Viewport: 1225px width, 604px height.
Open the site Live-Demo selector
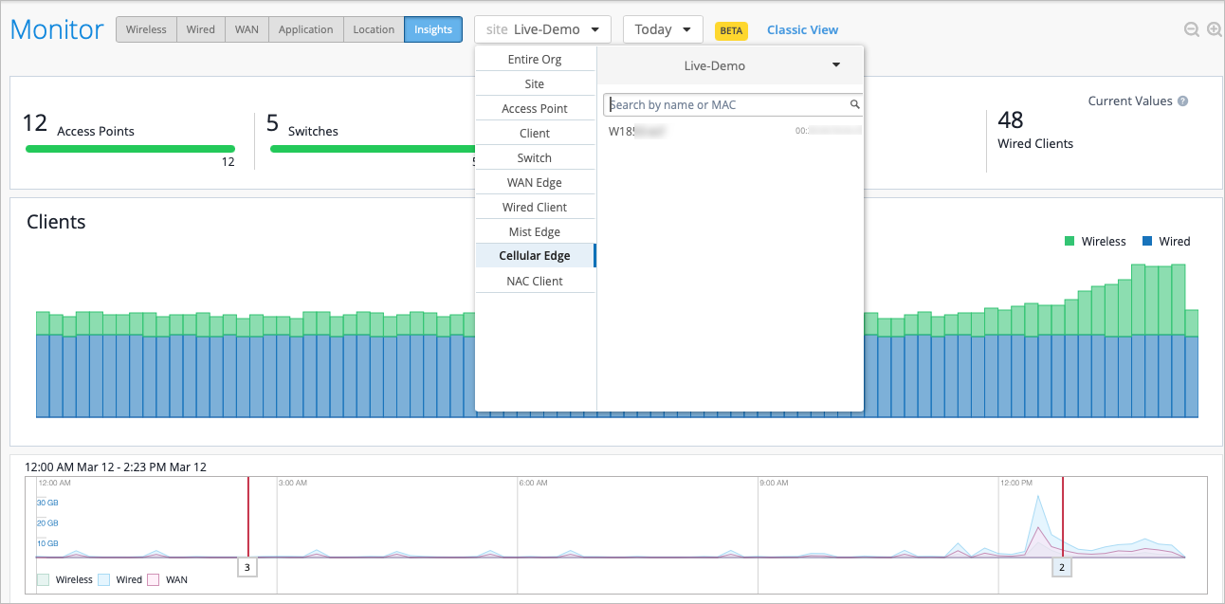[x=541, y=29]
